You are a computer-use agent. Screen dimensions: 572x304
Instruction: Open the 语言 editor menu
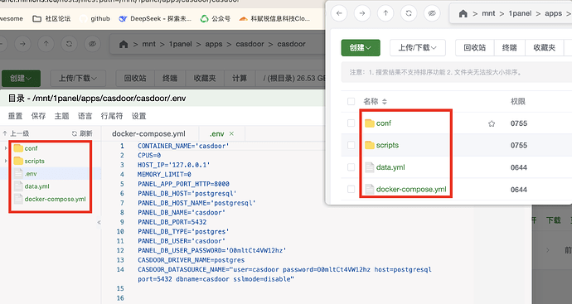(x=85, y=116)
